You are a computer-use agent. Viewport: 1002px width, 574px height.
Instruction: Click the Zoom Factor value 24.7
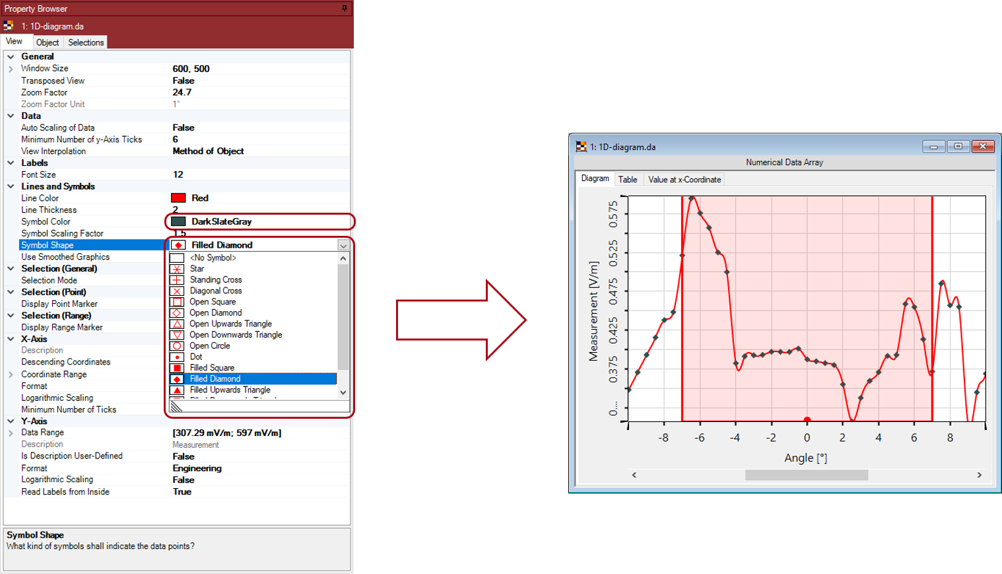pos(182,92)
